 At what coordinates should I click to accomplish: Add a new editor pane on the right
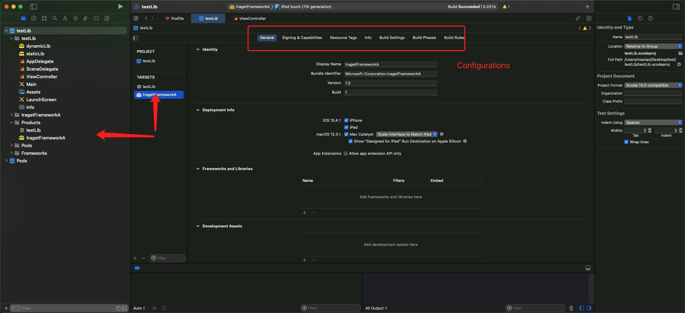(589, 18)
